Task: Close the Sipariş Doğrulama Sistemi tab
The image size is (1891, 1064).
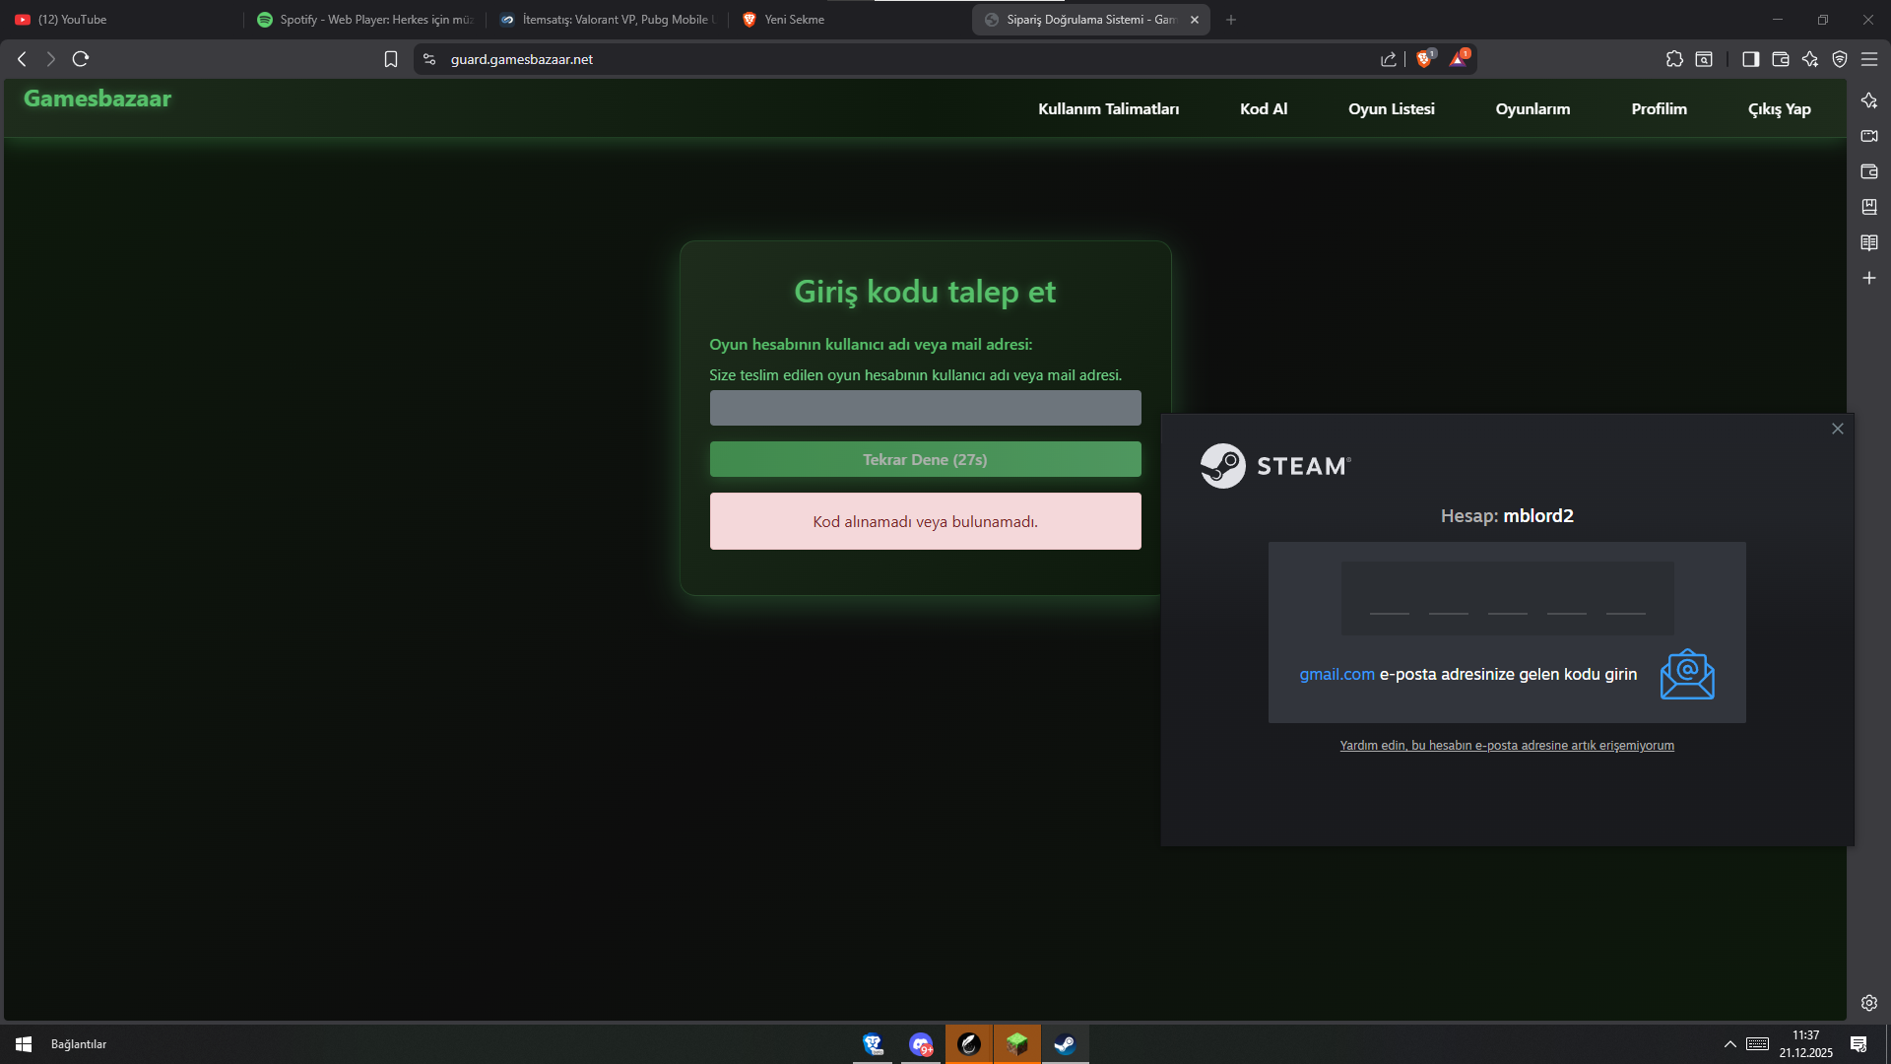Action: coord(1195,20)
